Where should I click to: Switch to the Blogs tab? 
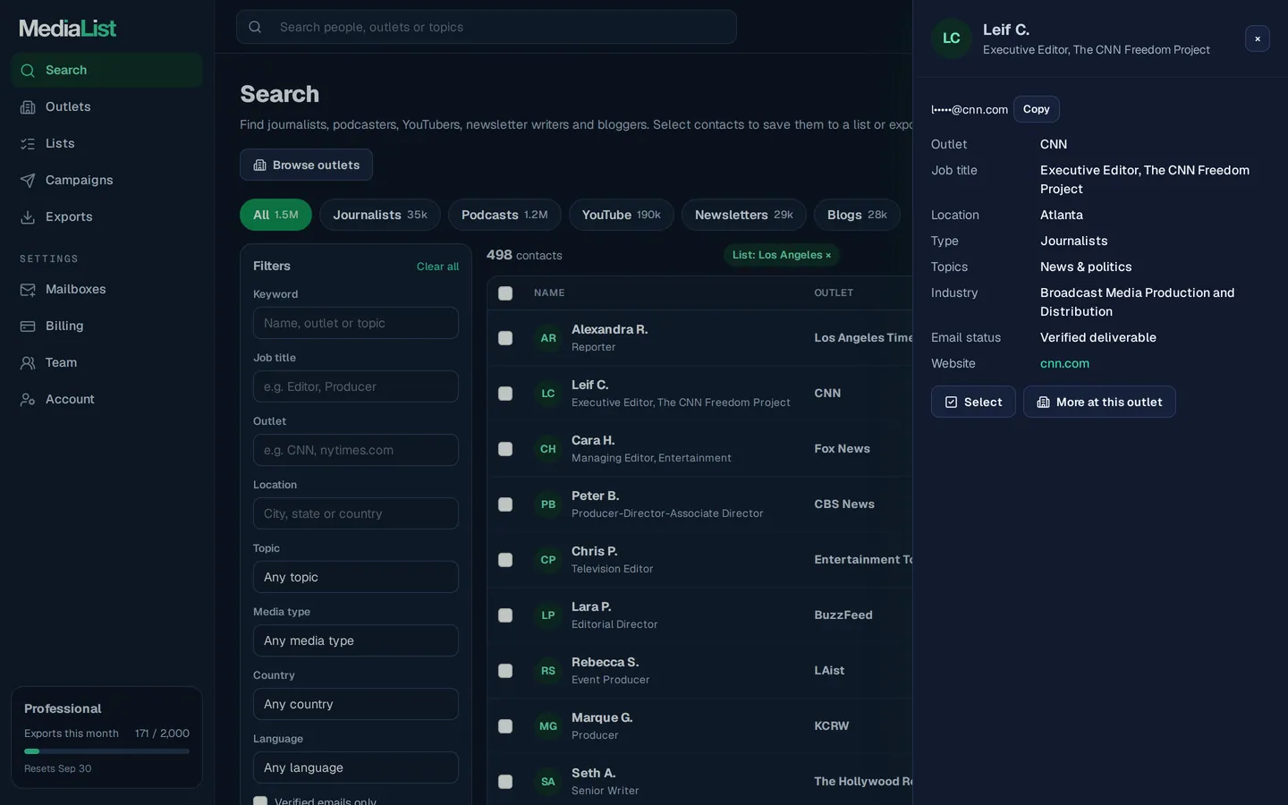point(857,215)
